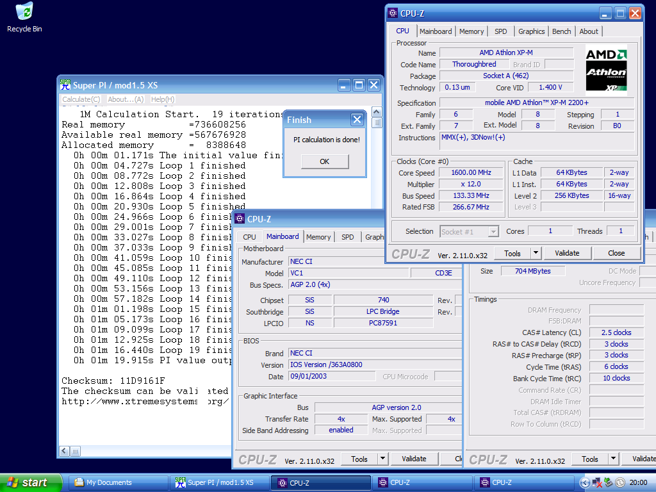Click the Rated FSB 266.67 MHz value
Screen dimensions: 656x492
pos(471,207)
